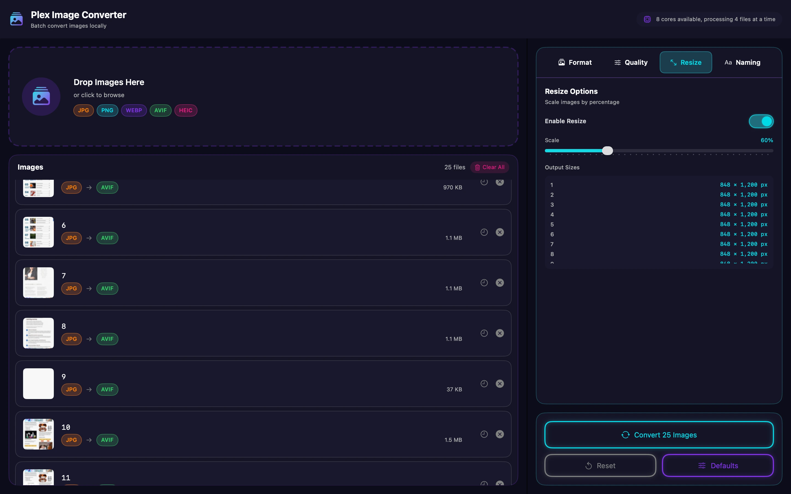Click the HEIC format badge in the drop zone

[186, 110]
